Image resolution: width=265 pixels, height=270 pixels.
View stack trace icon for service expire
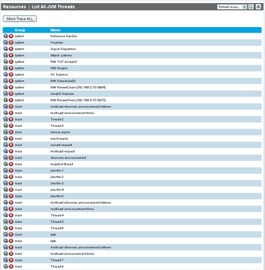(6, 132)
